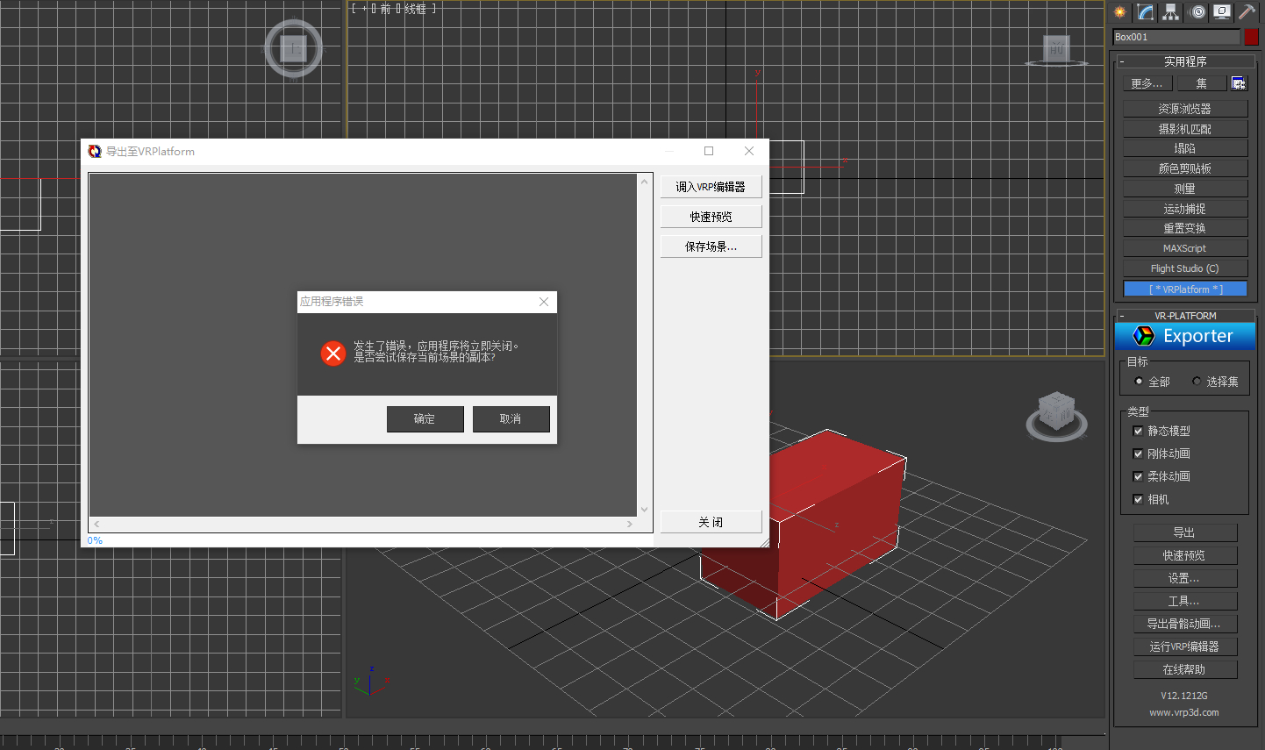Click 导出骨骼动画... button

point(1185,624)
